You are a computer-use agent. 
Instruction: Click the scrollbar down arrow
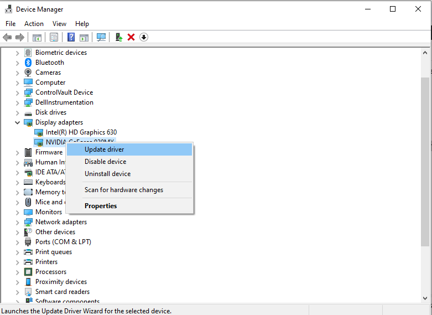click(x=425, y=298)
